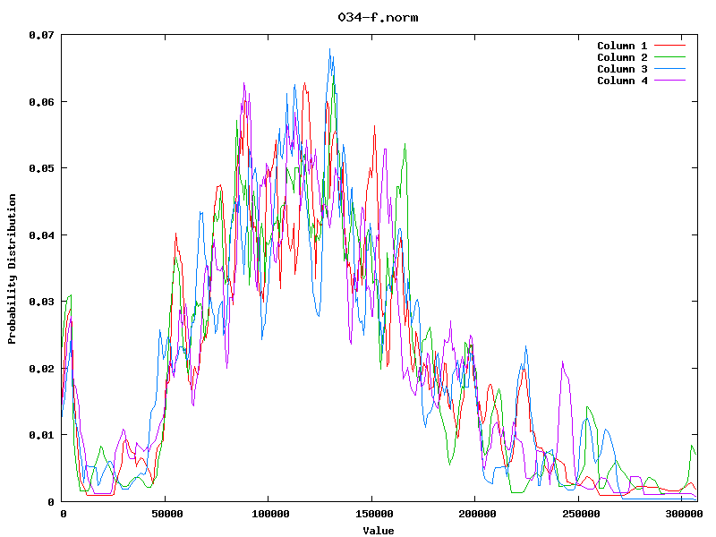Click the "Value" x-axis label
Image resolution: width=716 pixels, height=537 pixels.
379,531
